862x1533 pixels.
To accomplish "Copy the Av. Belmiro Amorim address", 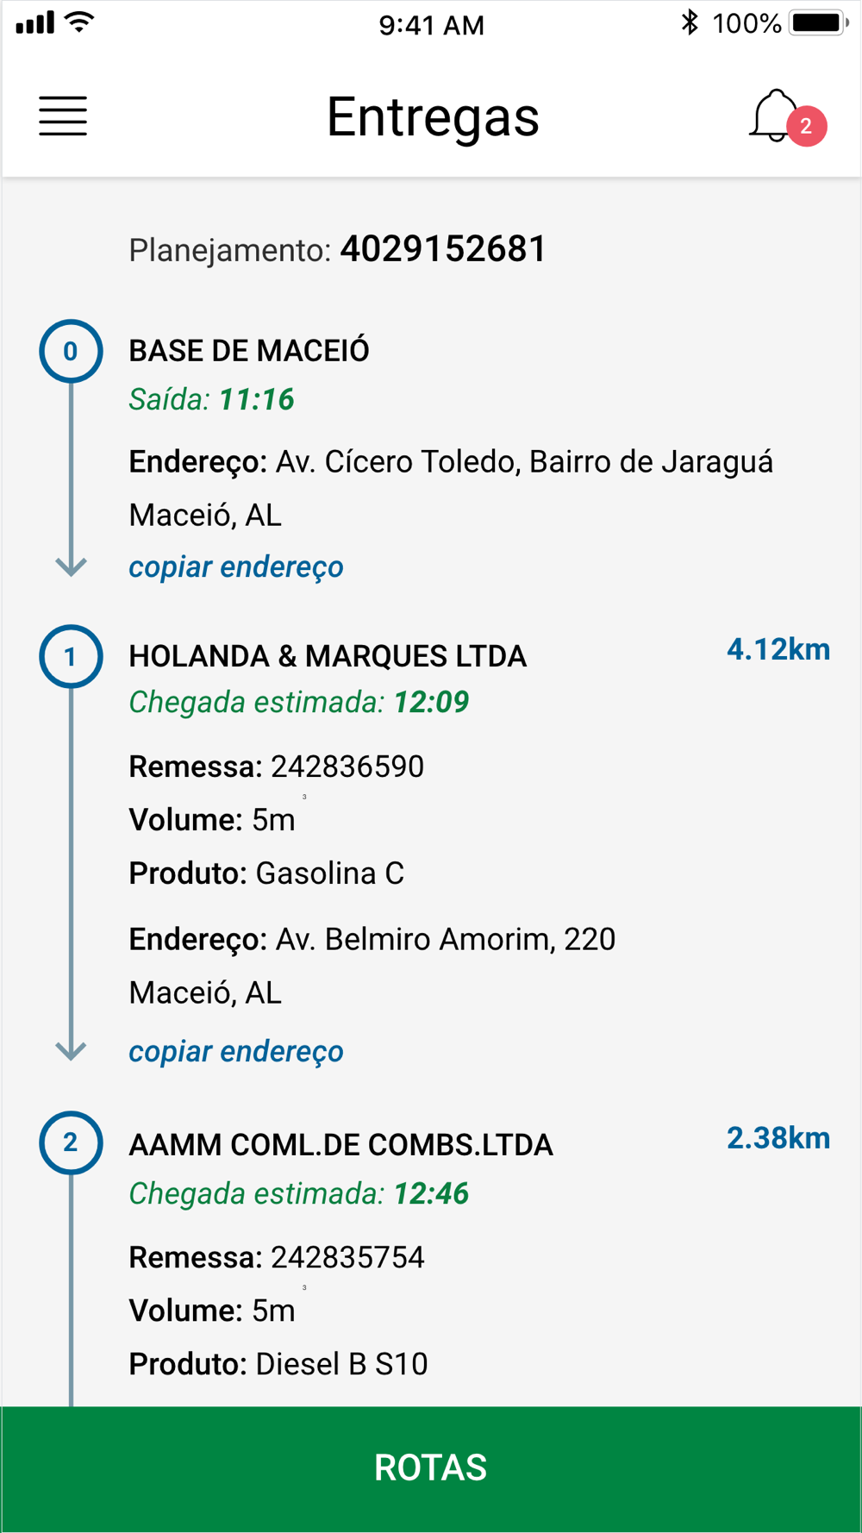I will click(x=236, y=1051).
